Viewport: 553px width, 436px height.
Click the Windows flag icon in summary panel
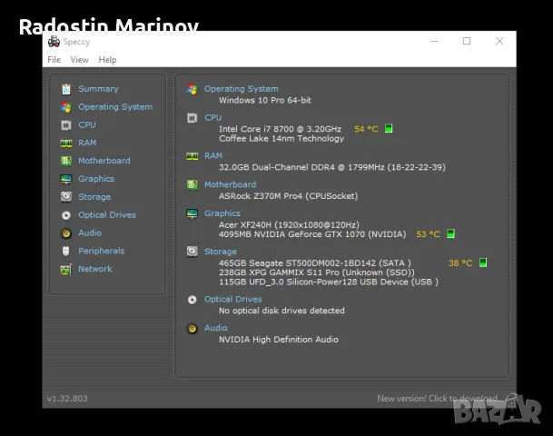(193, 89)
